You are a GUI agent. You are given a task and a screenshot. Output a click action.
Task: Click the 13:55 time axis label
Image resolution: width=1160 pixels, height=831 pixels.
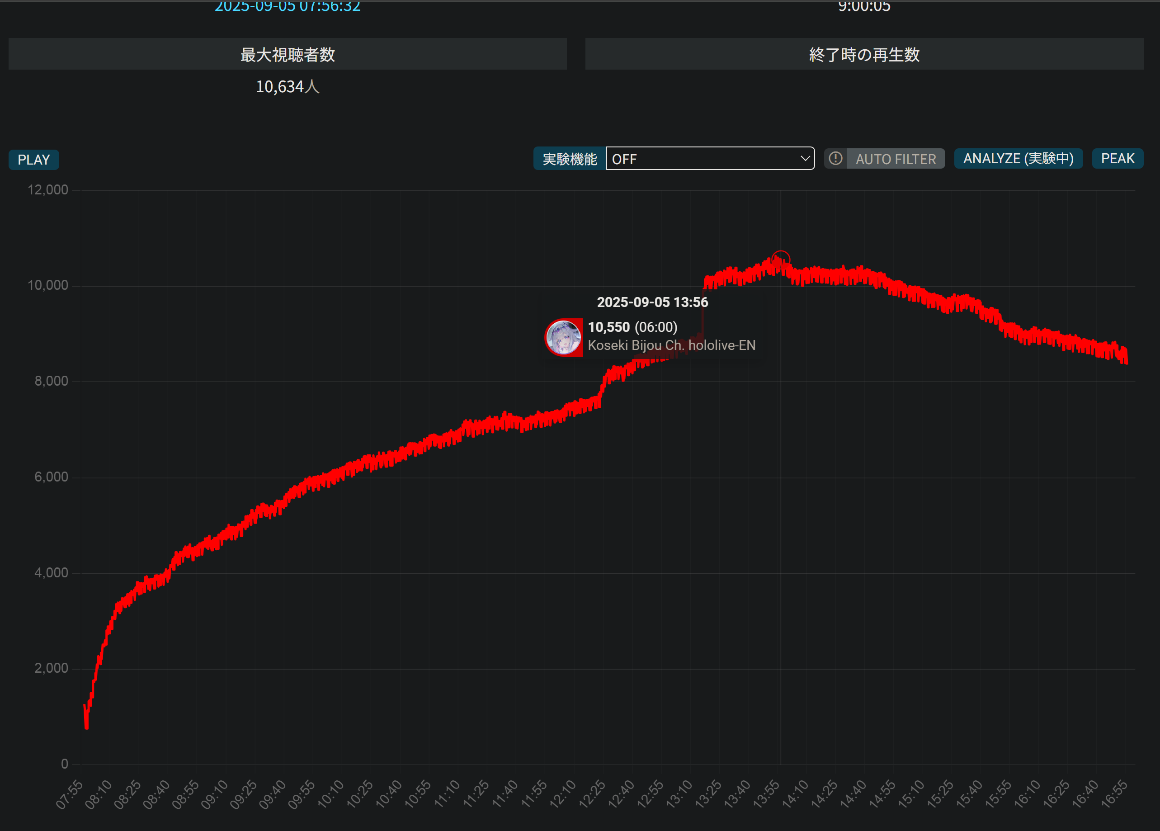tap(766, 794)
